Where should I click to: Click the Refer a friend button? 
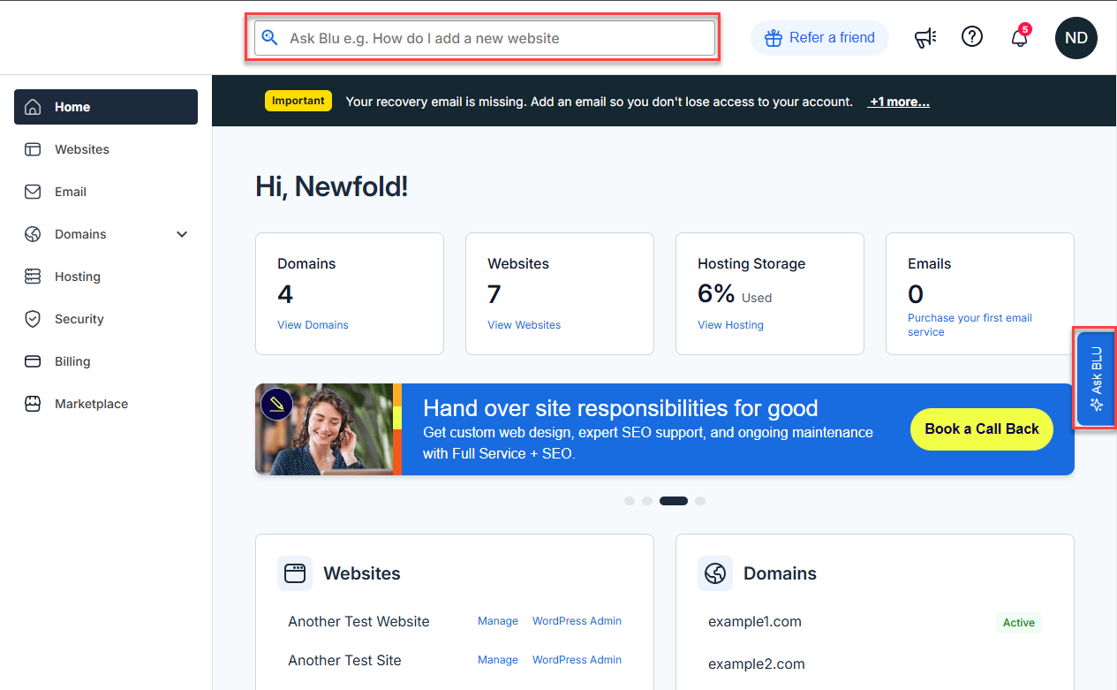(819, 38)
